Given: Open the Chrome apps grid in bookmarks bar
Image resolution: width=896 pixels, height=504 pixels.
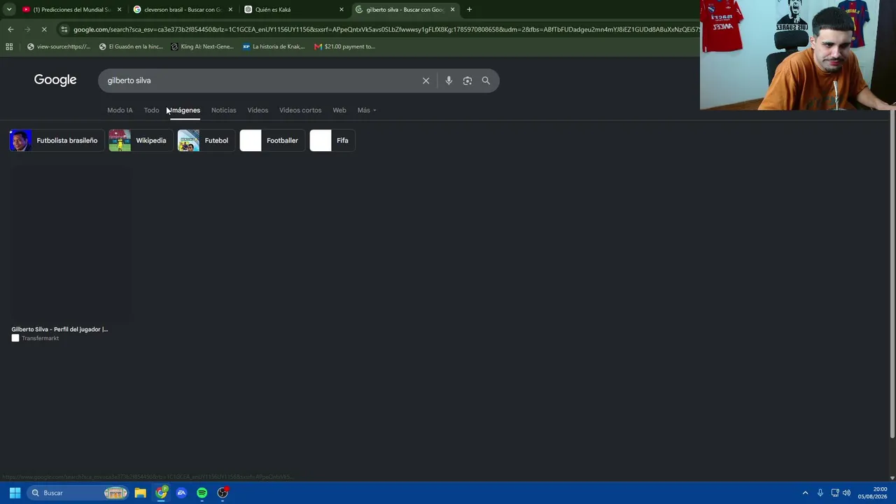Looking at the screenshot, I should pyautogui.click(x=9, y=47).
